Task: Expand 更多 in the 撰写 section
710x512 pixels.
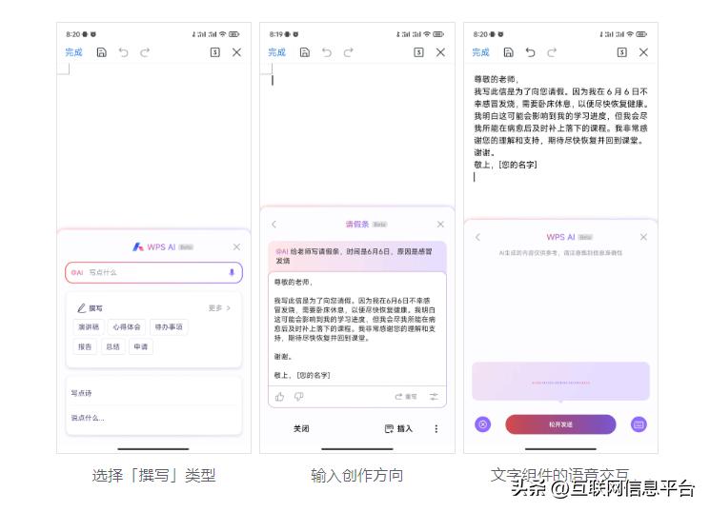Action: (x=219, y=308)
